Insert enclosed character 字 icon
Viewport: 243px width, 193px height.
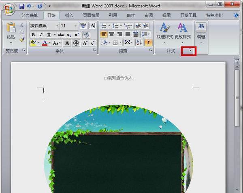pyautogui.click(x=76, y=43)
